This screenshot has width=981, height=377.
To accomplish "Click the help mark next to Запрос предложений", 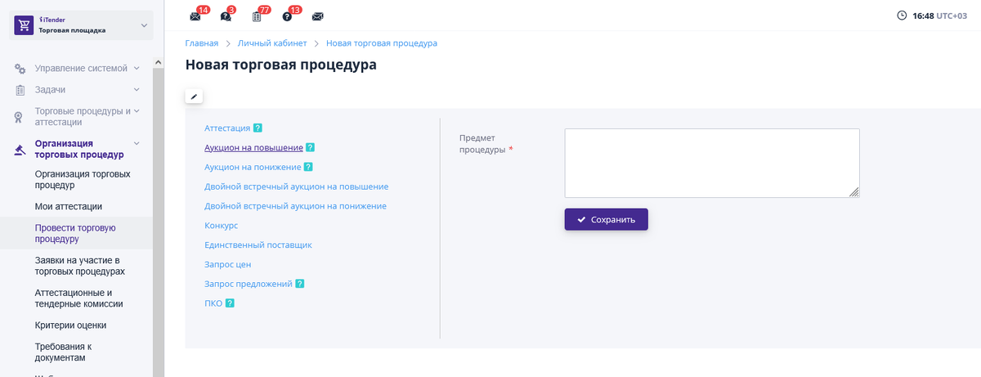I will [x=300, y=284].
